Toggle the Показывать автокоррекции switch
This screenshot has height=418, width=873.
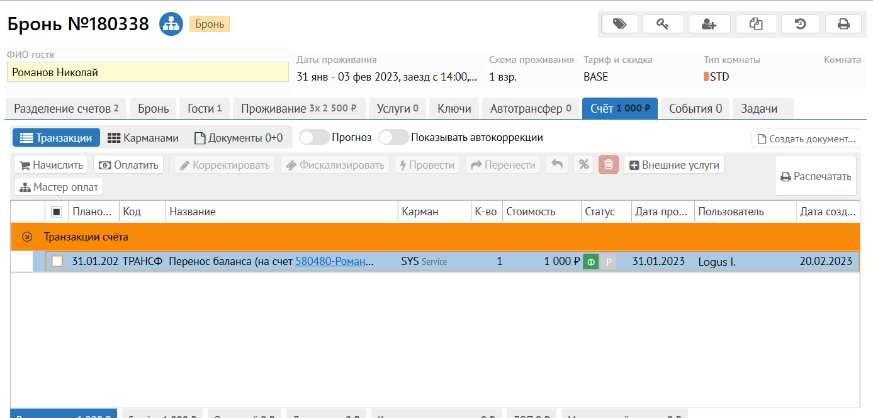[393, 137]
